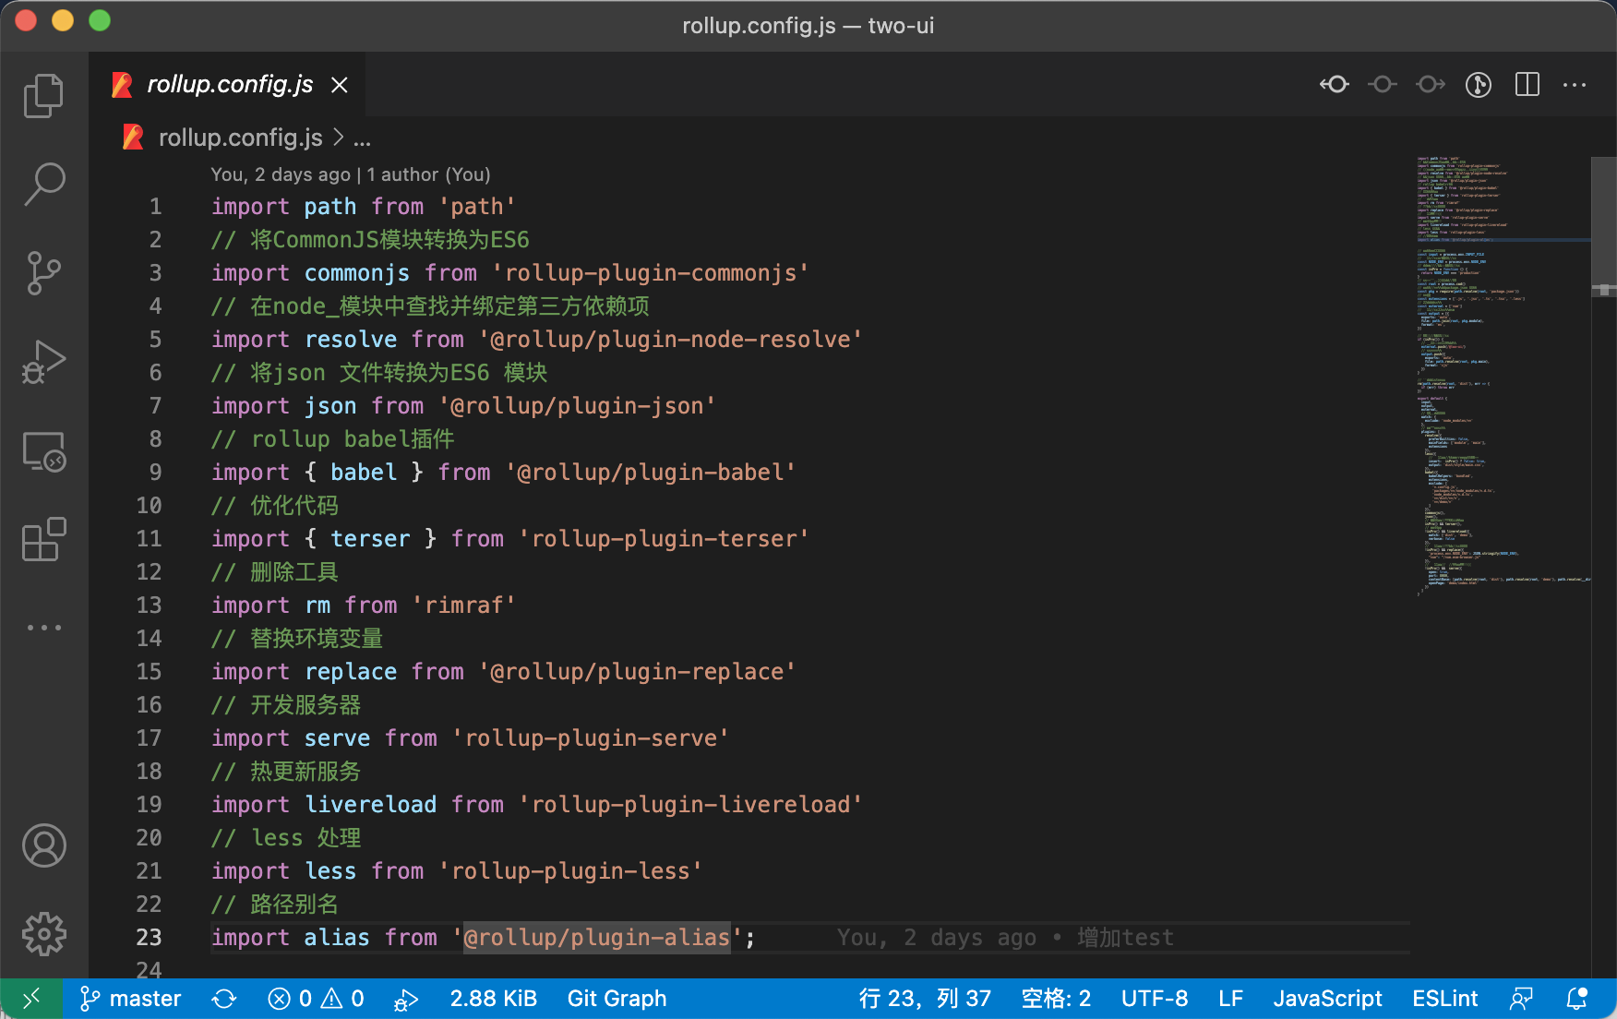The width and height of the screenshot is (1617, 1019).
Task: Open editor More Actions ellipsis menu
Action: [x=1575, y=85]
